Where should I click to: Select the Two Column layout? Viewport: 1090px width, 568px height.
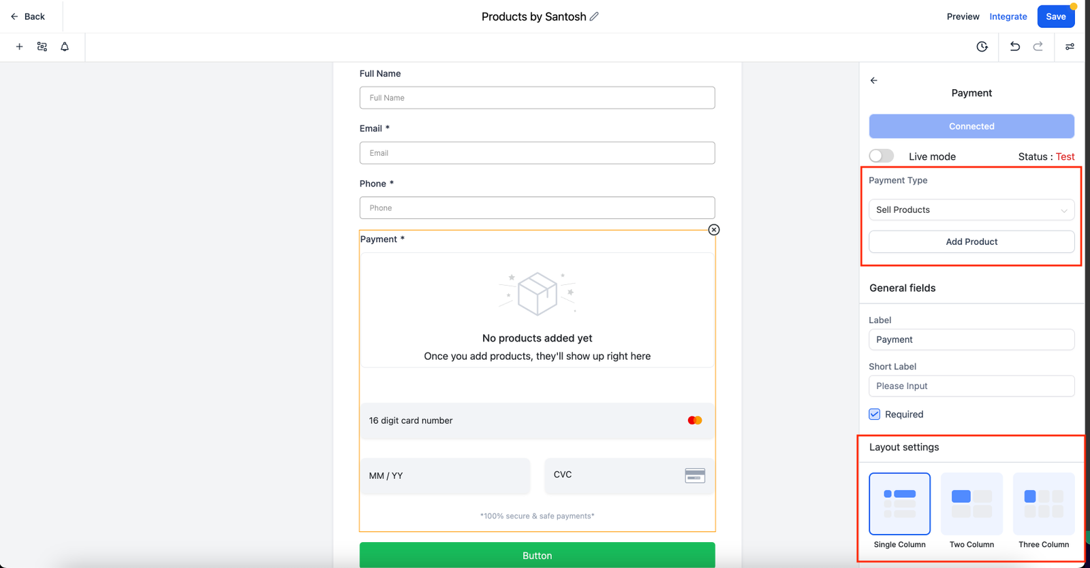tap(971, 504)
